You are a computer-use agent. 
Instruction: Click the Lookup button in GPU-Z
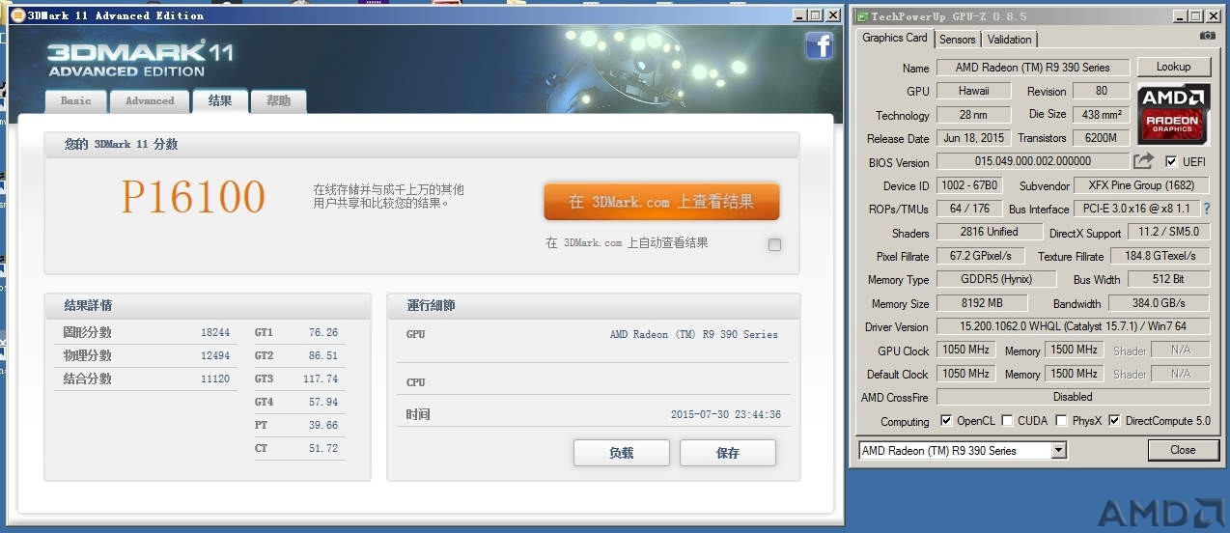(1173, 67)
